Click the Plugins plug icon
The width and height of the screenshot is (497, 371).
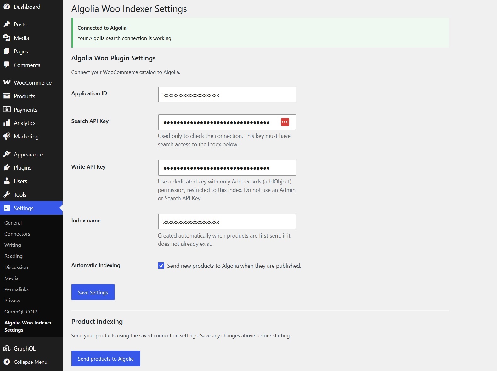point(7,167)
